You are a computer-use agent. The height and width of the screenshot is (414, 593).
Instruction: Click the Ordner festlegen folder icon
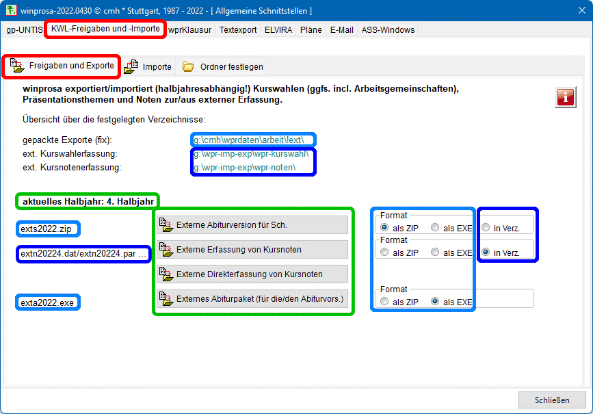click(188, 67)
